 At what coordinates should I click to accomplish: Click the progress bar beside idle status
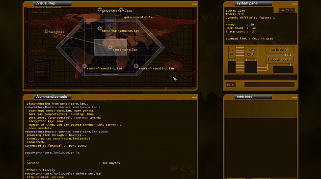(x=269, y=85)
